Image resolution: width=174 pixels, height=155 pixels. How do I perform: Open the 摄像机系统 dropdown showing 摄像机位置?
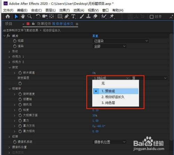[109, 142]
